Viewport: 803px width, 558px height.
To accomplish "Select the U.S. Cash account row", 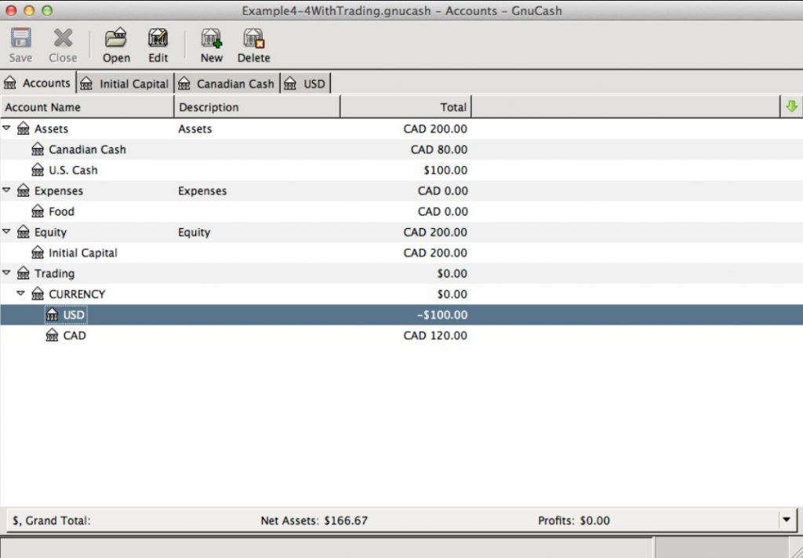I will (73, 170).
